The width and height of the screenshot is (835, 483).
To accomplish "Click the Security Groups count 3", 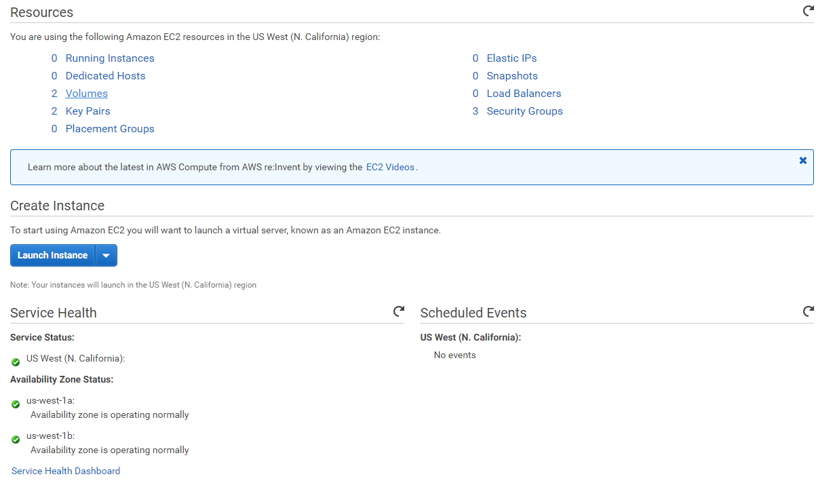I will coord(475,111).
